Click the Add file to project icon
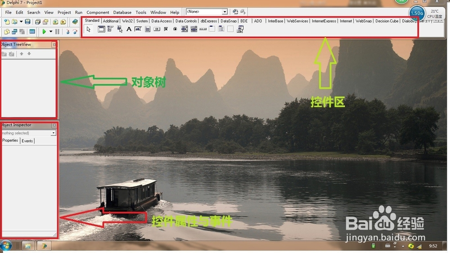Image resolution: width=450 pixels, height=253 pixels. (55, 22)
